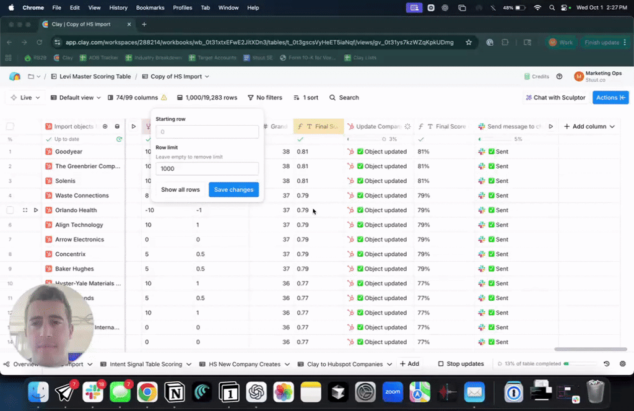Image resolution: width=634 pixels, height=411 pixels.
Task: Click the Show all rows button
Action: 180,189
